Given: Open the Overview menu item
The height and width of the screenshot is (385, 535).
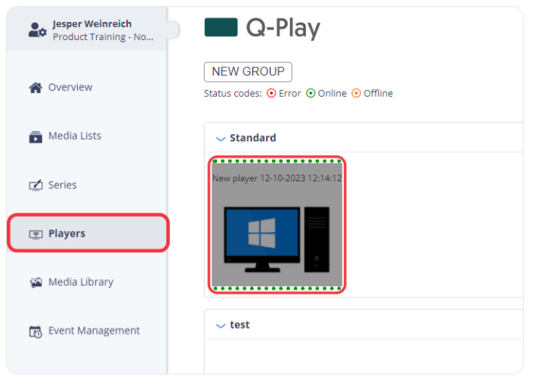Looking at the screenshot, I should pos(70,88).
